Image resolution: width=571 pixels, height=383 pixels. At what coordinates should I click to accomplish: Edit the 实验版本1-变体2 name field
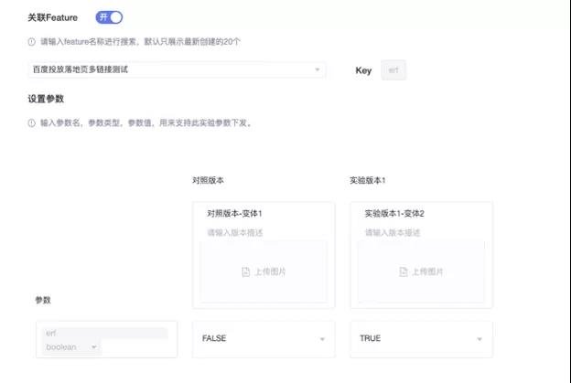click(394, 214)
